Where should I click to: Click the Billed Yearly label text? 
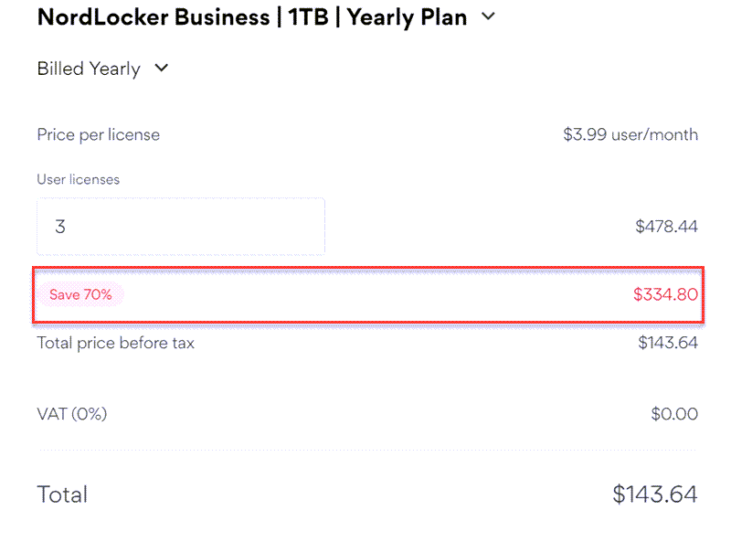89,69
